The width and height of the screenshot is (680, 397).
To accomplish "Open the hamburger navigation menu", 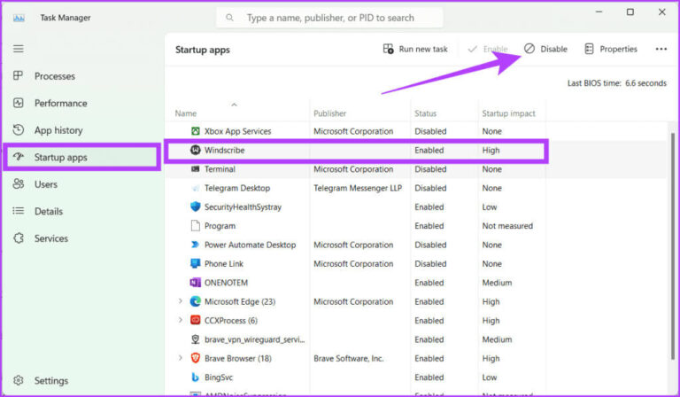I will pos(18,49).
